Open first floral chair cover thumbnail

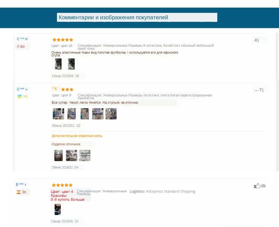58,114
